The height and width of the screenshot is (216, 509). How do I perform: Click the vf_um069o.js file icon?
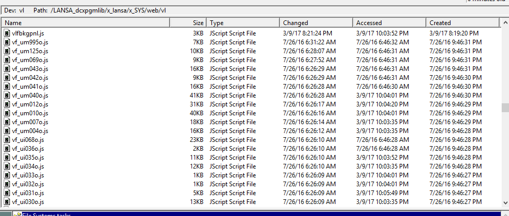click(x=7, y=60)
